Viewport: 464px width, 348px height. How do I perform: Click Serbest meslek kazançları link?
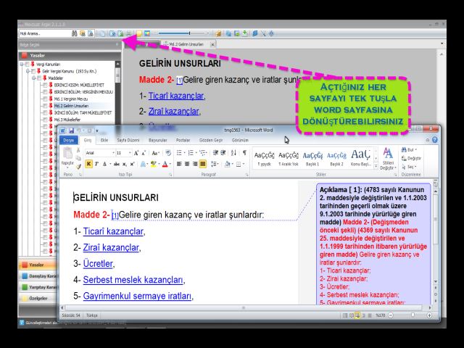[x=133, y=280]
